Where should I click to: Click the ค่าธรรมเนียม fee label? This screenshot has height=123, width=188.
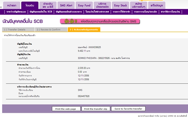[25, 72]
